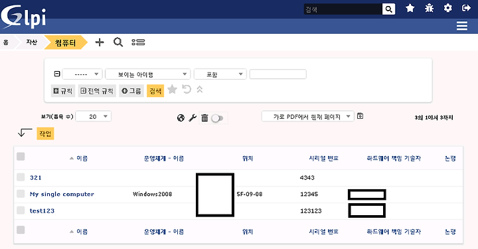Viewport: 478px width, 249px height.
Task: Sort by 이름 in top header
Action: pos(82,158)
